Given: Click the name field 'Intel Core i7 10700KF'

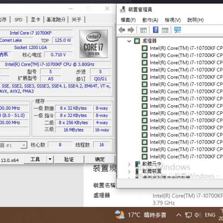Looking at the screenshot, I should tap(36, 33).
